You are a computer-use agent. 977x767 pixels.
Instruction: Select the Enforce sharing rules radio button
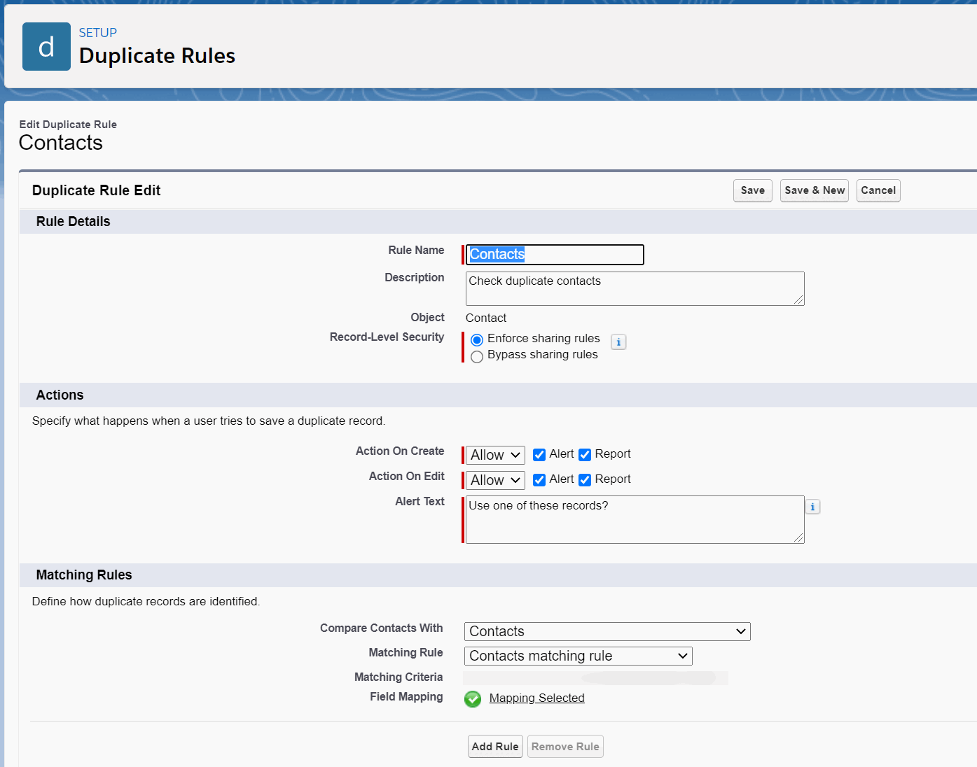(477, 339)
